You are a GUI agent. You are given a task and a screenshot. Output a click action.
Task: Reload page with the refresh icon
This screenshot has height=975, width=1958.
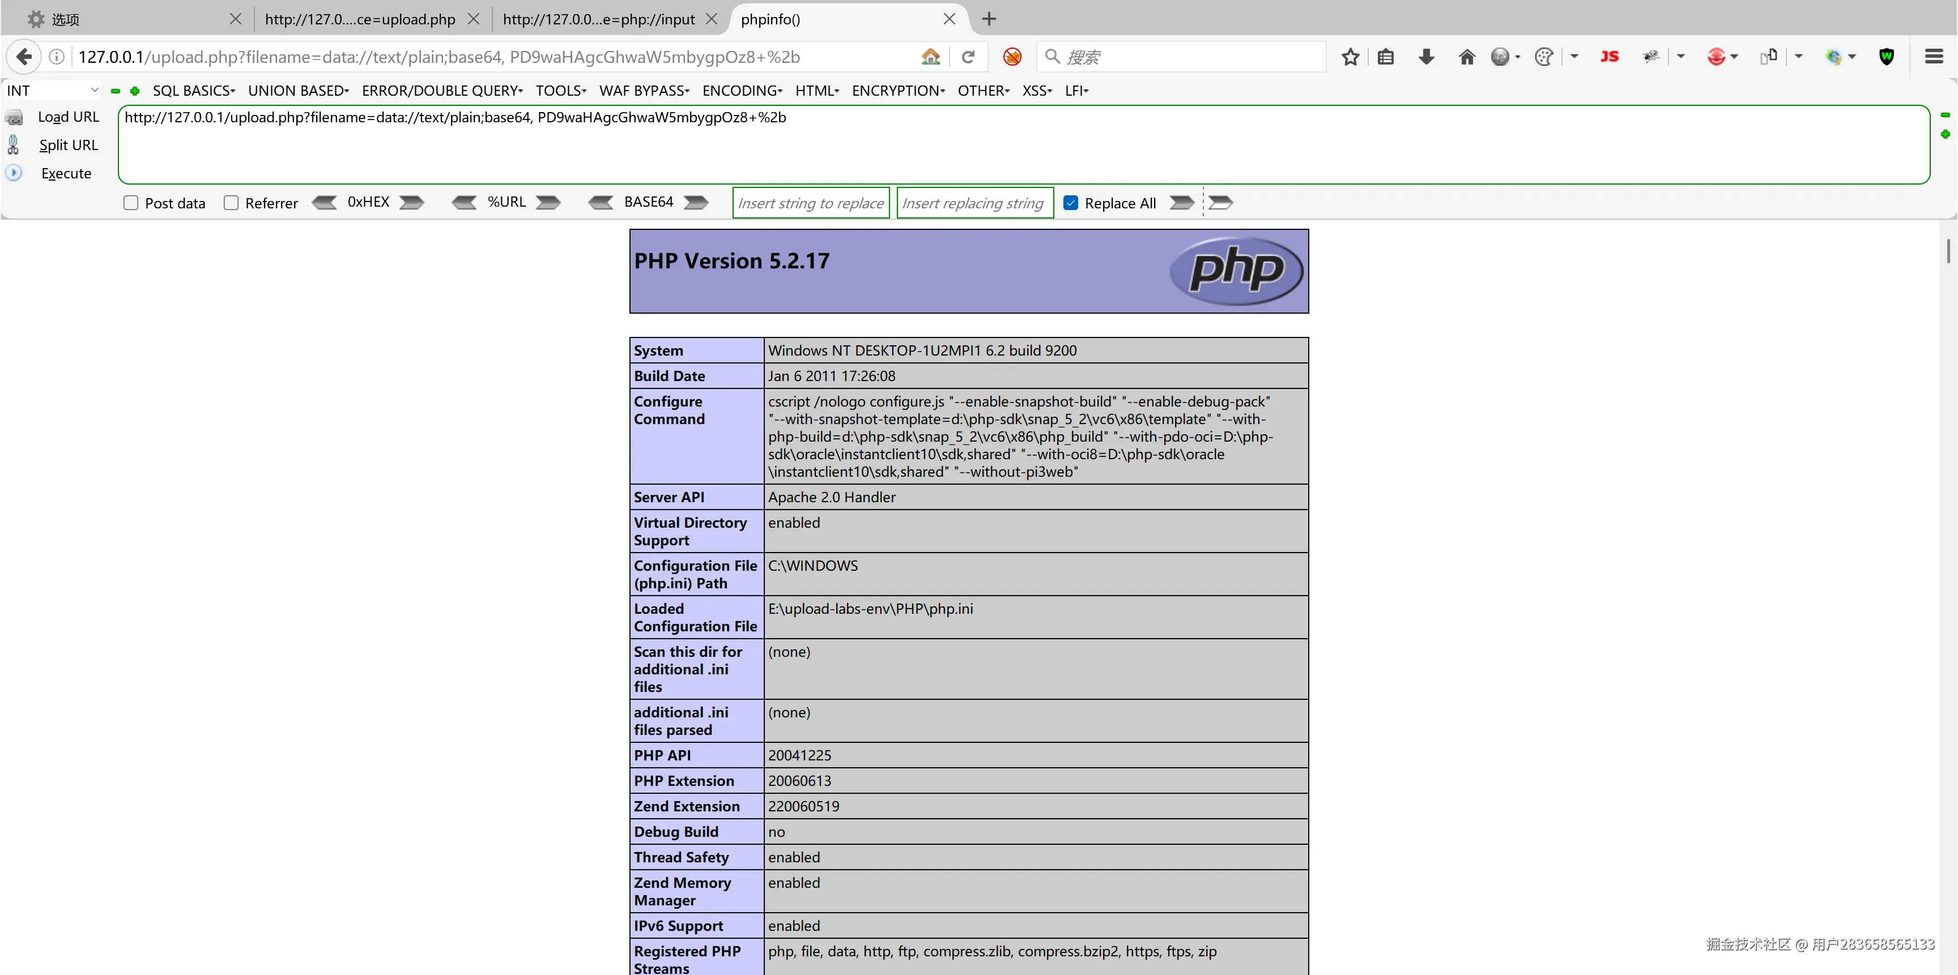coord(968,57)
